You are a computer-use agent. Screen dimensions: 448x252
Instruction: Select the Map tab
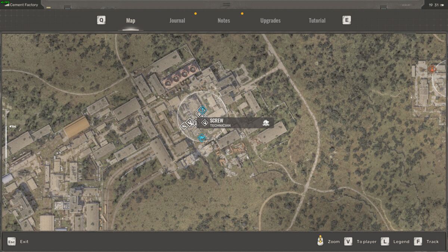pos(131,21)
